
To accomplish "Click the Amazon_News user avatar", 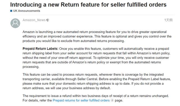I will (x=15, y=23).
